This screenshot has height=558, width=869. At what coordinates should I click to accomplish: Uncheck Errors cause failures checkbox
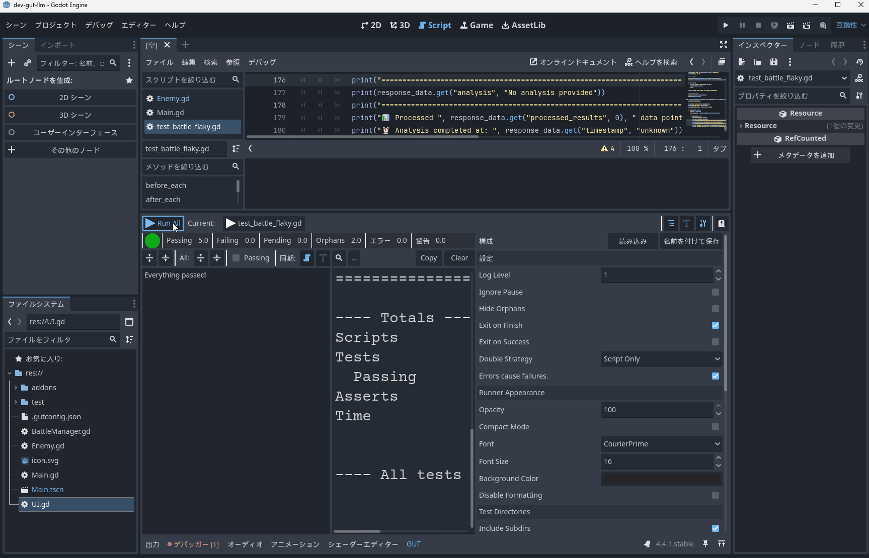(x=716, y=376)
